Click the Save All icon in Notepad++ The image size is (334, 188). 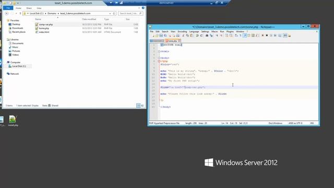tap(165, 36)
